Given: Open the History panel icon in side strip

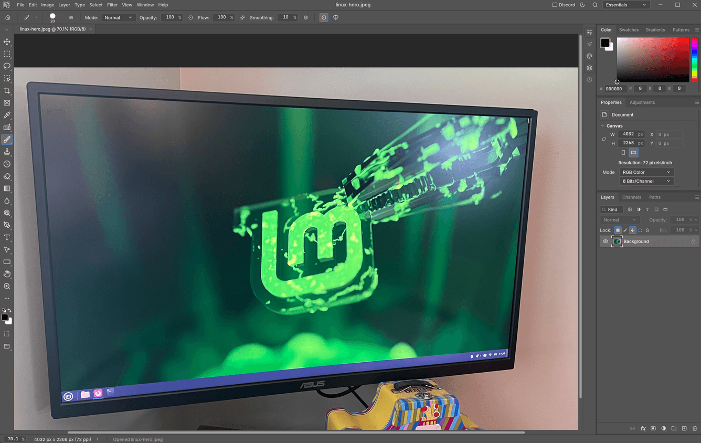Looking at the screenshot, I should coord(590,80).
